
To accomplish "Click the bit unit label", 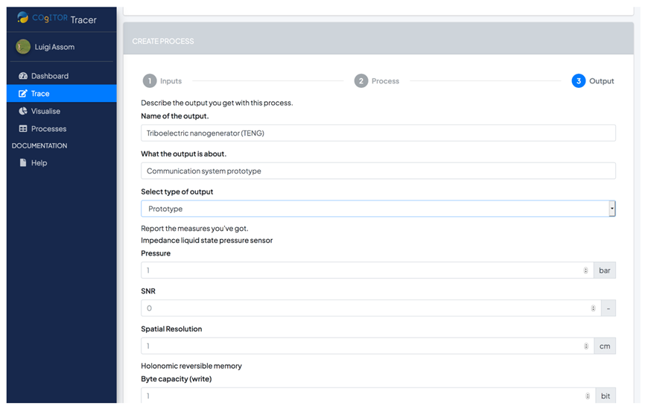I will [606, 396].
